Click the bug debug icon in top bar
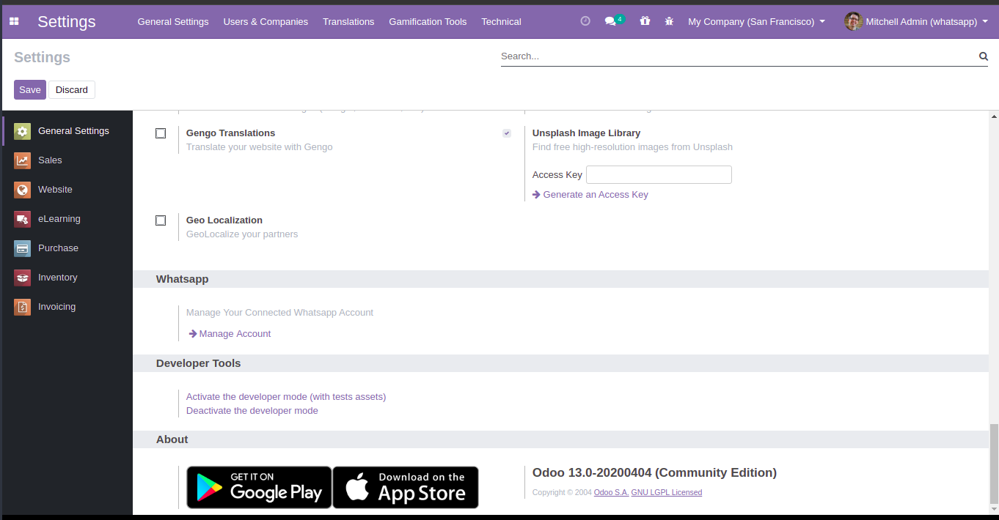Image resolution: width=999 pixels, height=520 pixels. coord(669,21)
